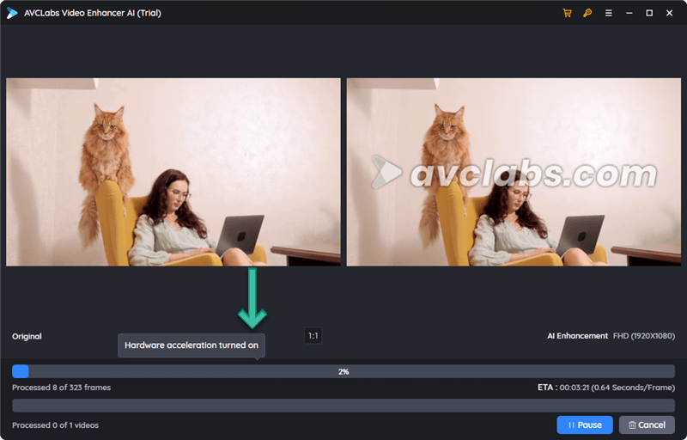Screen dimensions: 687x440
Task: Toggle the 1:1 view ratio button
Action: pyautogui.click(x=313, y=336)
